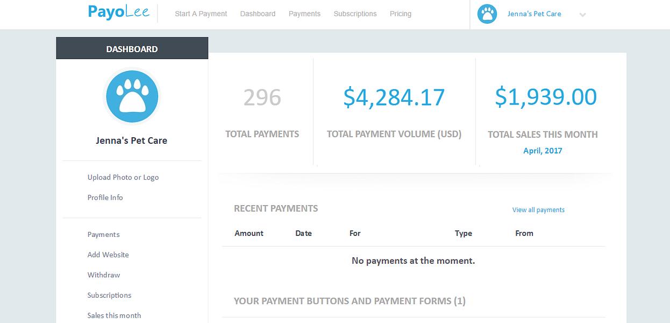Click the $4,284.17 payment volume figure
The image size is (670, 323).
point(394,97)
